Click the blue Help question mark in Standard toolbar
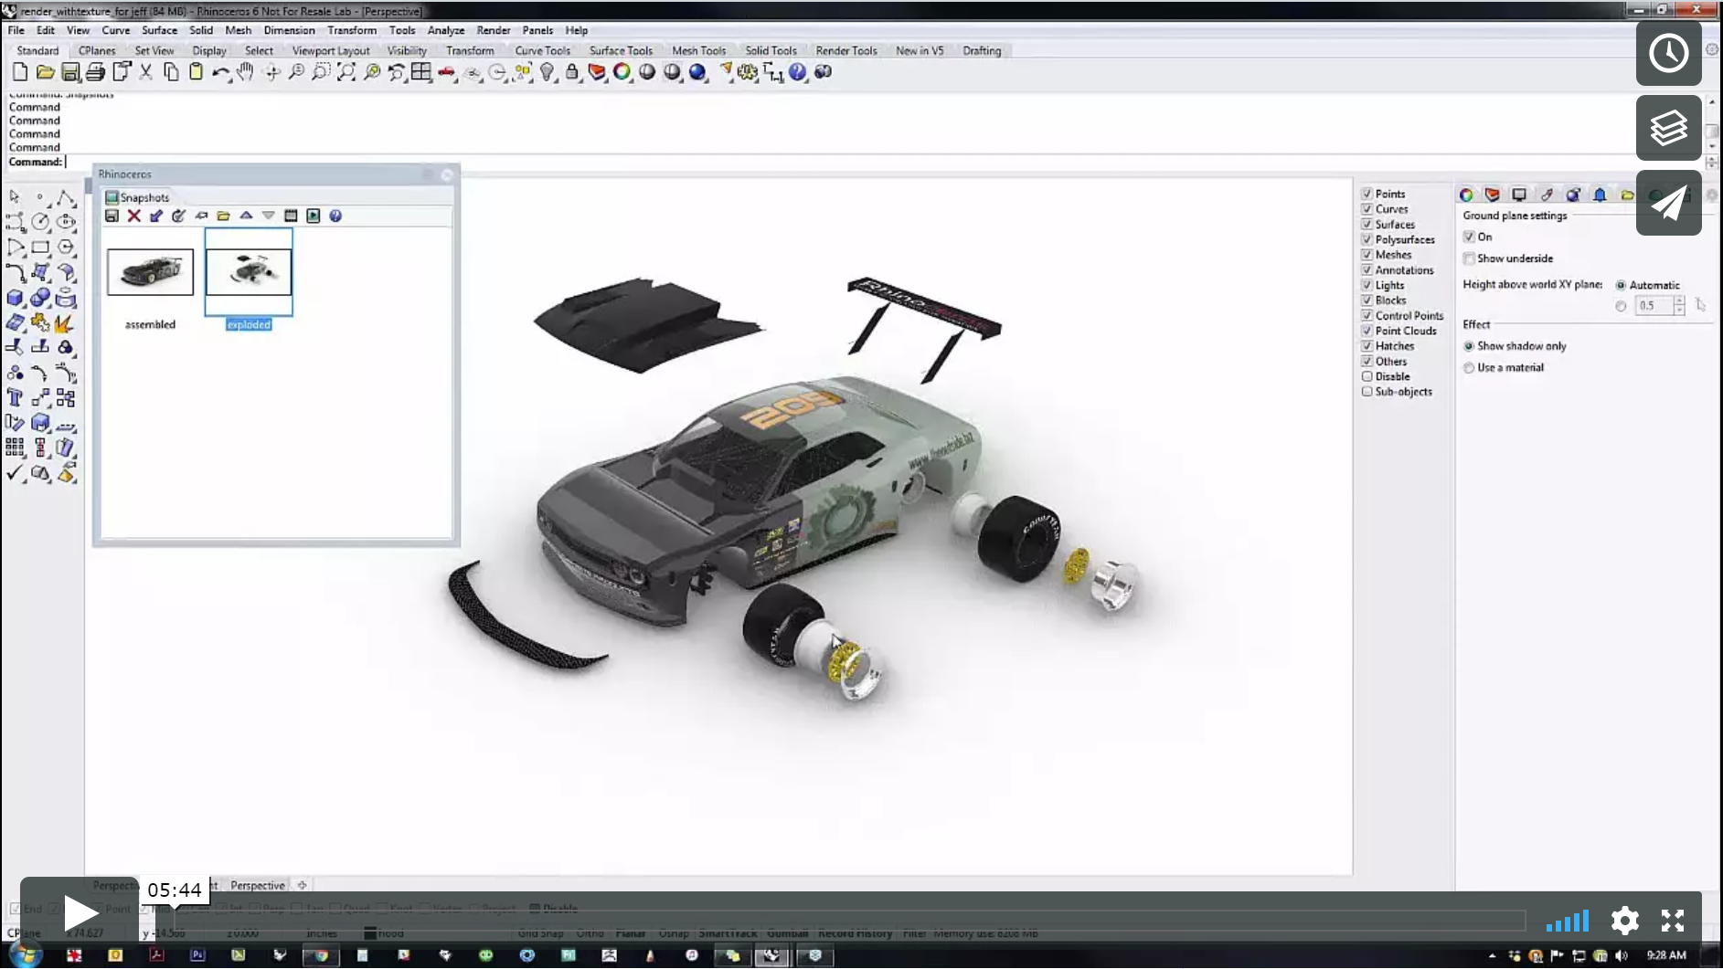This screenshot has width=1723, height=969. (798, 72)
